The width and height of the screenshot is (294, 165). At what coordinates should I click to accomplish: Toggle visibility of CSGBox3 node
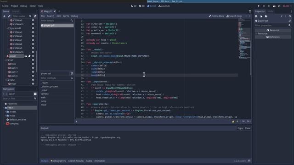[x=33, y=32]
